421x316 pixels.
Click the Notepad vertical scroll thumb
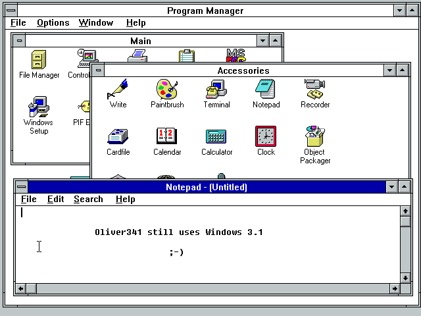[405, 221]
